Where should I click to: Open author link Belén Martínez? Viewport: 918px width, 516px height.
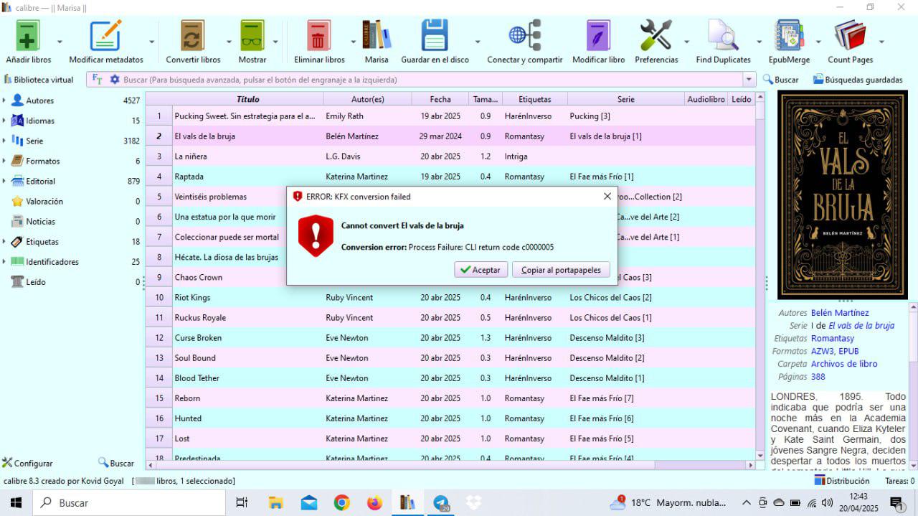[x=839, y=313]
